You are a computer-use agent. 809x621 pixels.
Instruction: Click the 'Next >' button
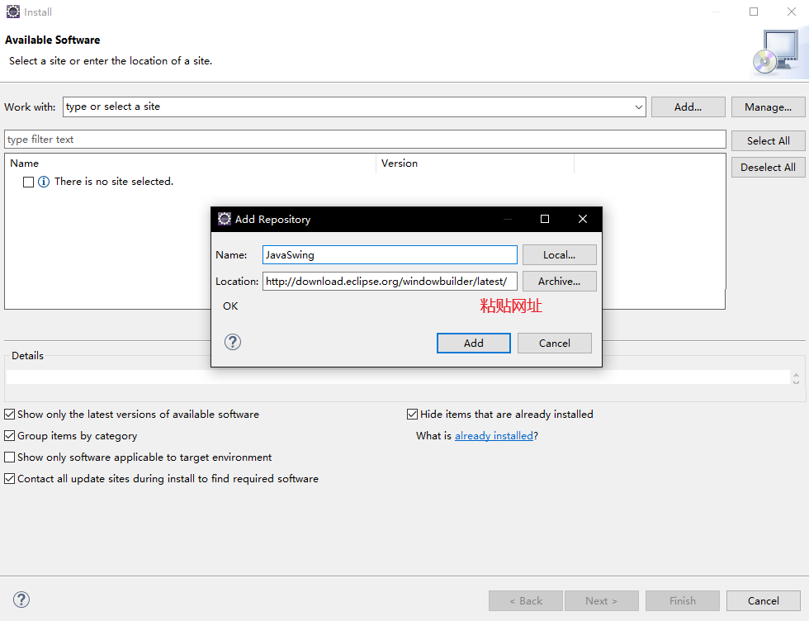pyautogui.click(x=602, y=601)
